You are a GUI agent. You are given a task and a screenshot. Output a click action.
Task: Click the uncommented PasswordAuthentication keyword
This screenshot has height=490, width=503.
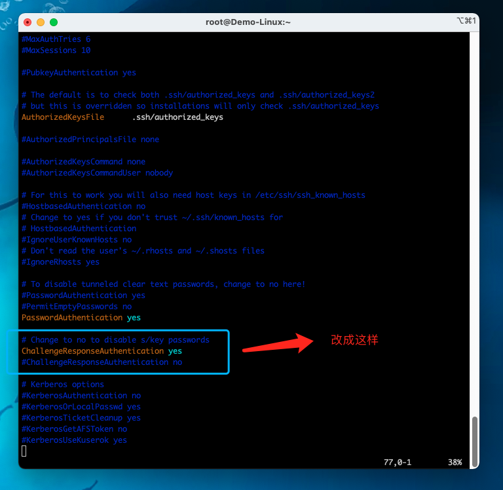coord(72,318)
